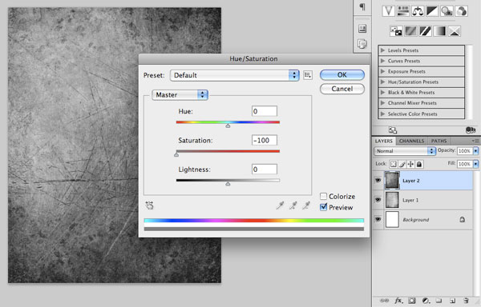Uncheck the Preview checkbox

323,207
